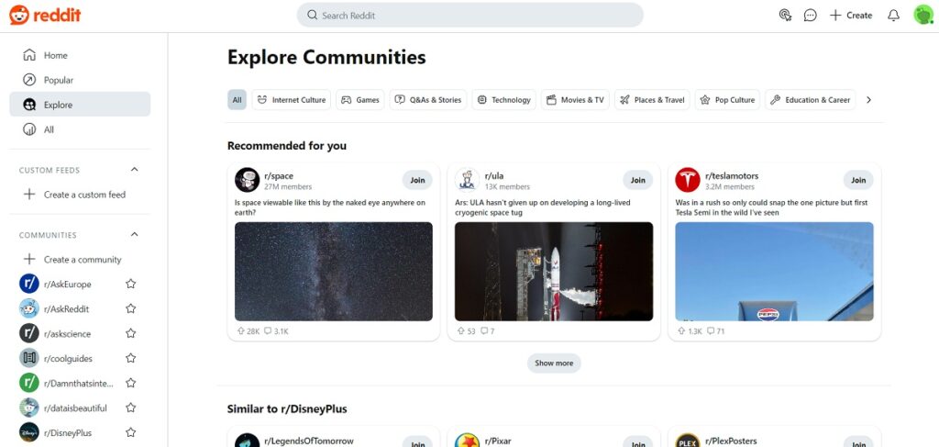
Task: Collapse the Custom Feeds section
Action: pos(135,170)
